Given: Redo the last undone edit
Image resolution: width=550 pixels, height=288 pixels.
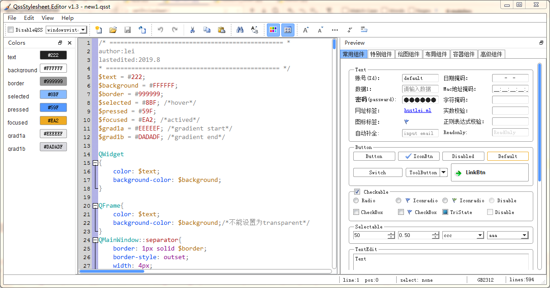Looking at the screenshot, I should [175, 30].
